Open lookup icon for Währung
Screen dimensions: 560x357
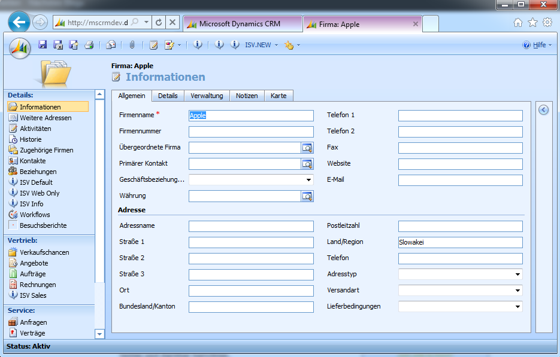click(x=307, y=196)
